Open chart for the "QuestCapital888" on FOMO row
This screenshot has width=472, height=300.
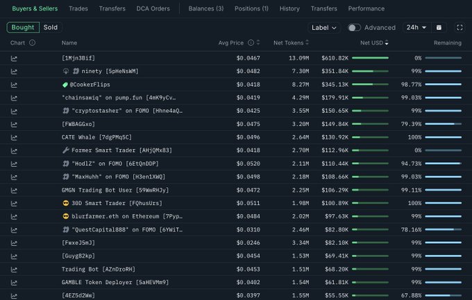tap(14, 230)
